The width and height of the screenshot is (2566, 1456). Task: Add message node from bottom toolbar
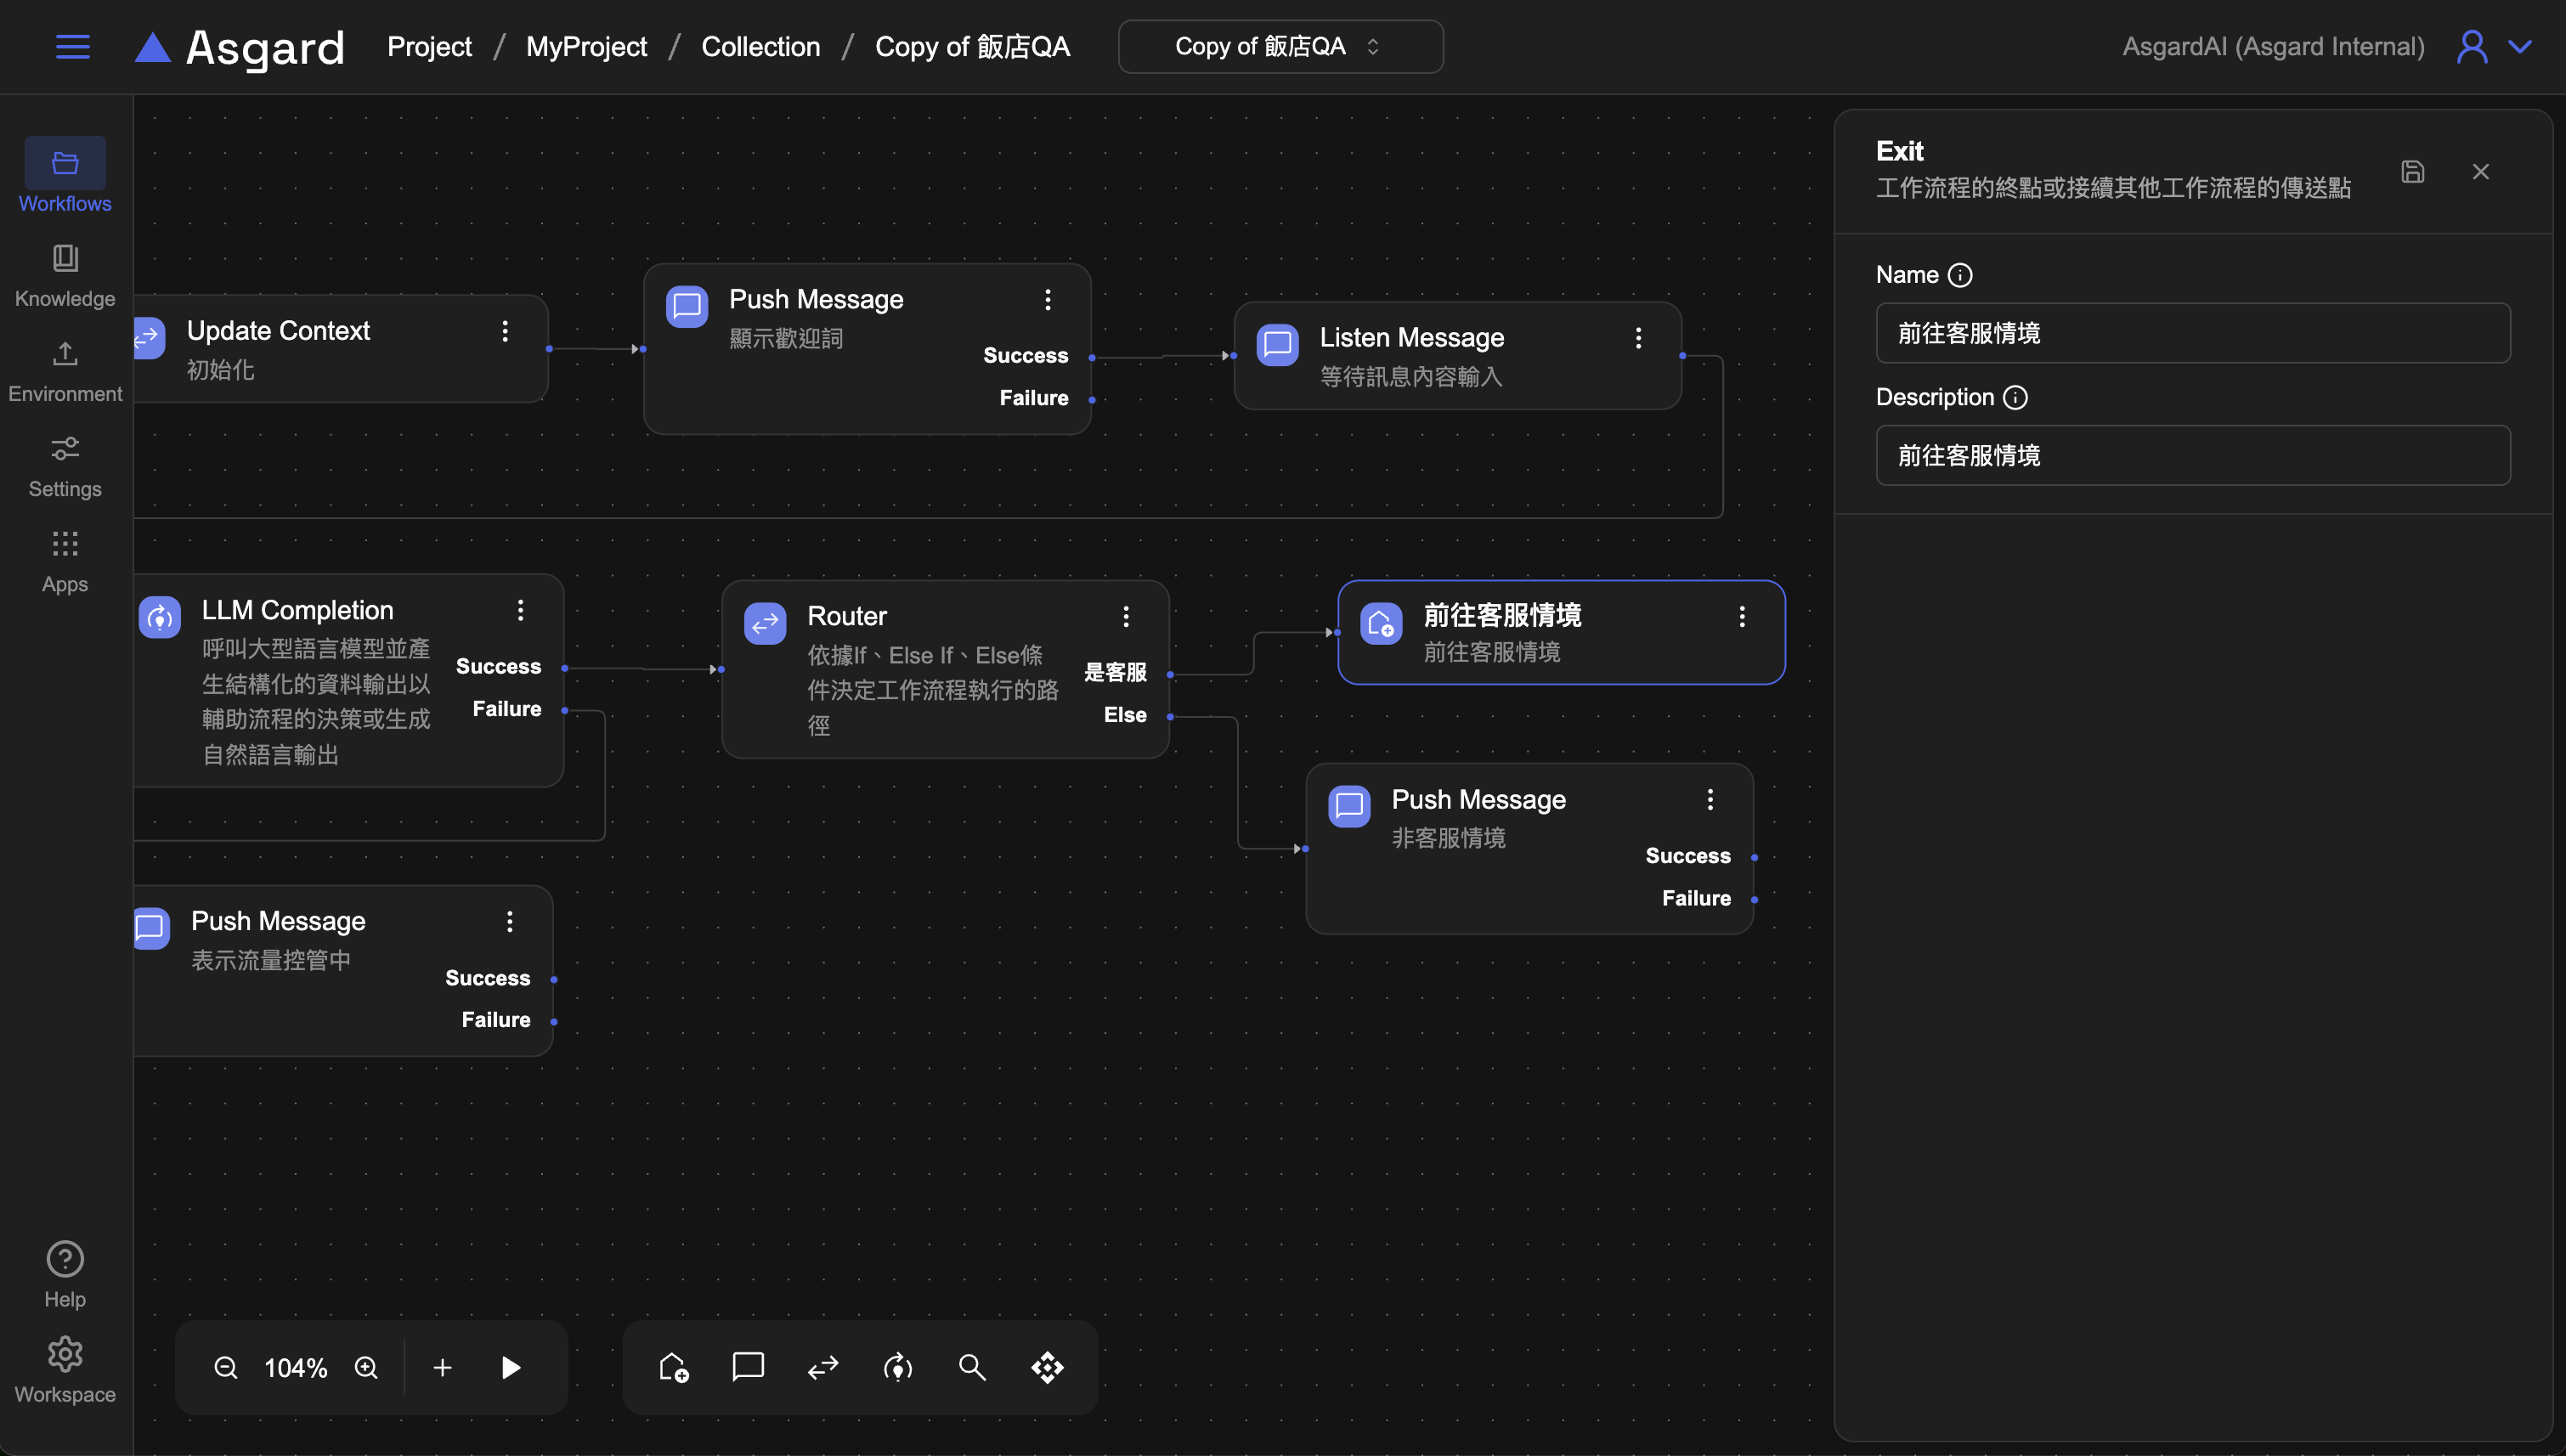click(747, 1366)
